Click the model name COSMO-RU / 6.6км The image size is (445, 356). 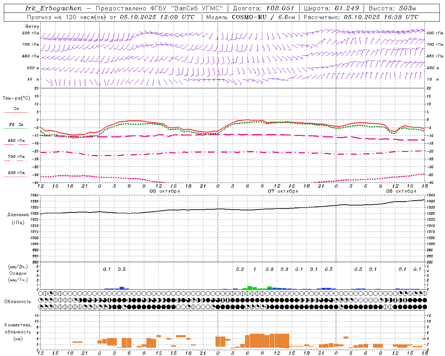pos(264,17)
